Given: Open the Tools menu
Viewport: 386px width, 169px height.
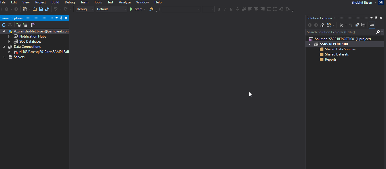Looking at the screenshot, I should (x=98, y=2).
